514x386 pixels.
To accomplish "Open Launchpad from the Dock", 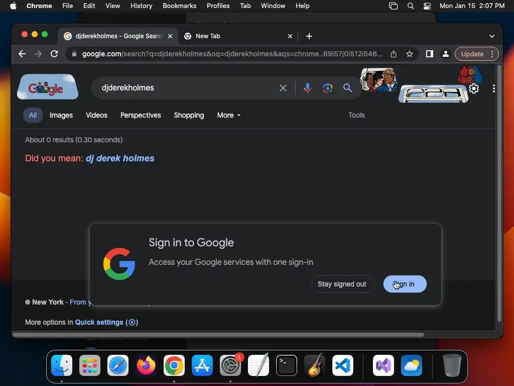I will pos(90,365).
